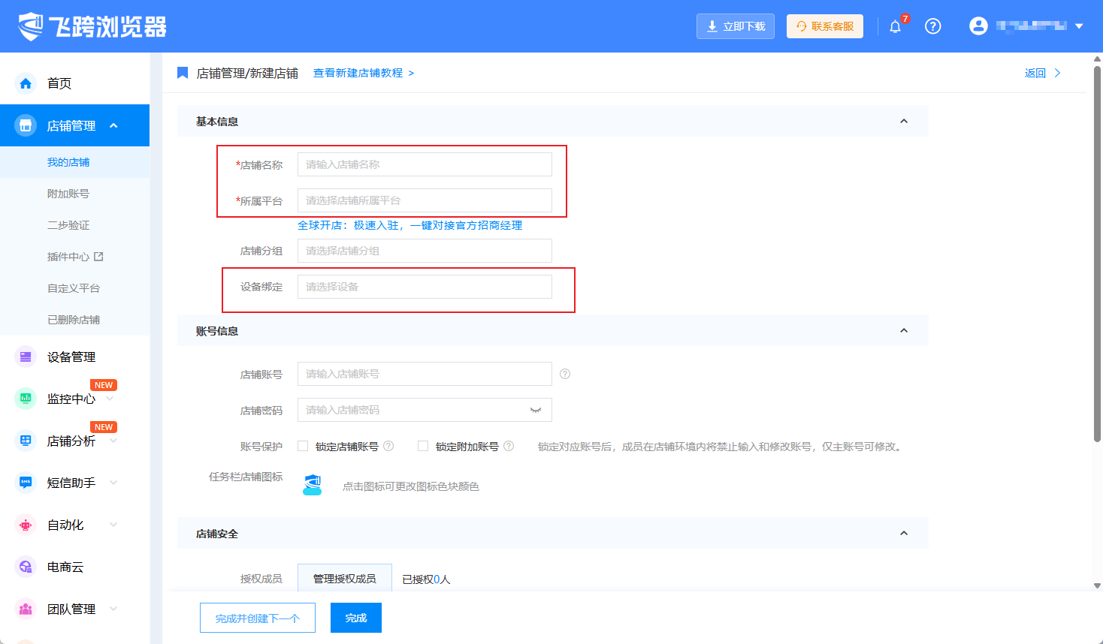The width and height of the screenshot is (1103, 644).
Task: Enable the 锁定店铺账号 checkbox
Action: [x=303, y=446]
